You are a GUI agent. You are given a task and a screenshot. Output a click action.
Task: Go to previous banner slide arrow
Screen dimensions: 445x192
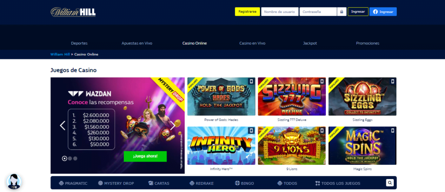(x=62, y=126)
